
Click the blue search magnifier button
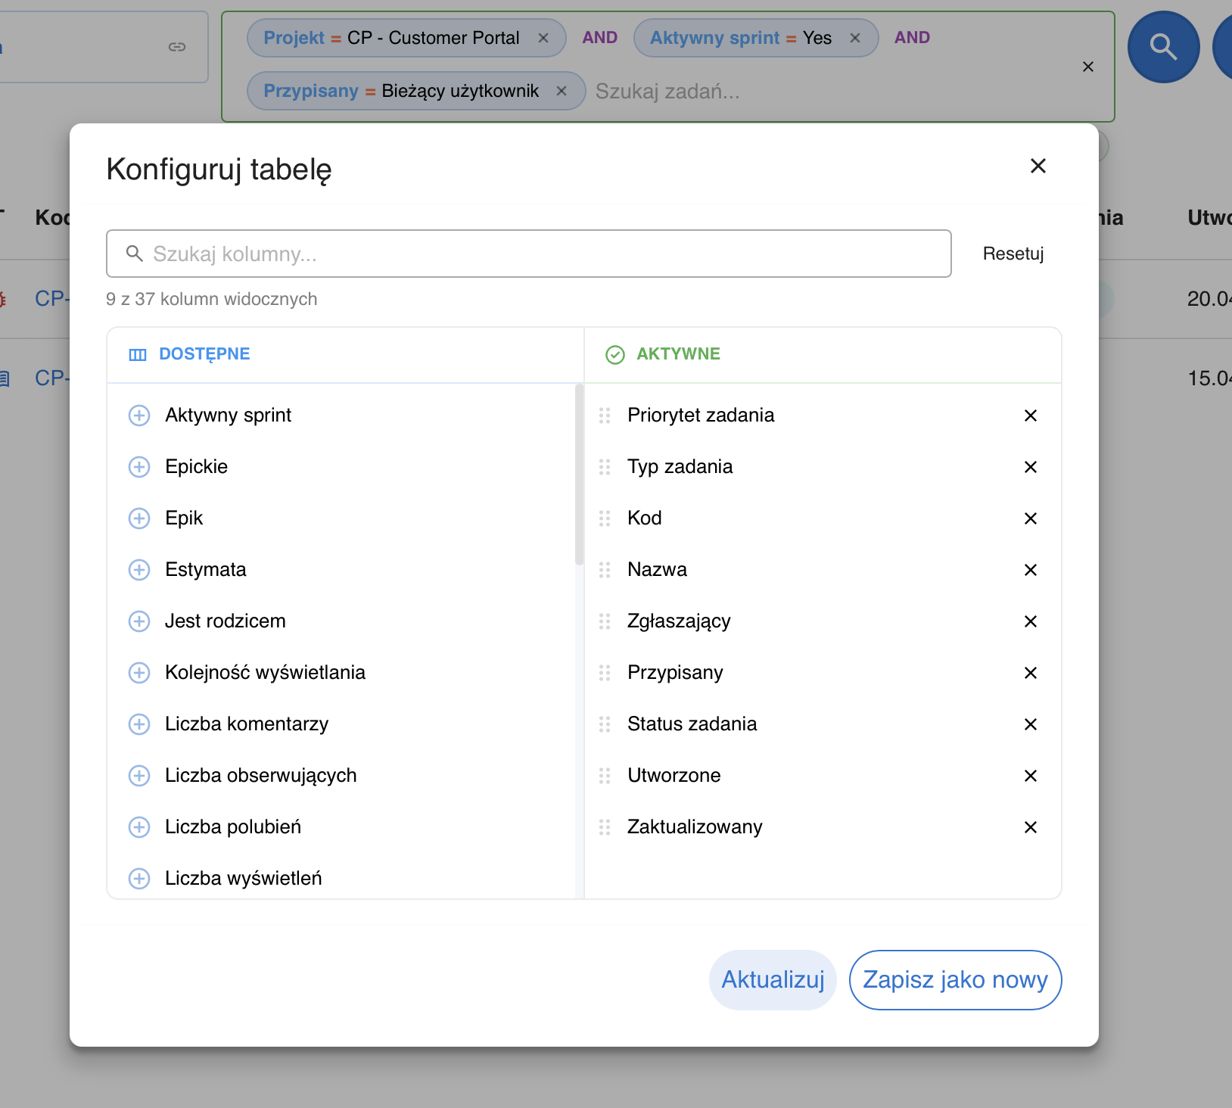click(1164, 47)
